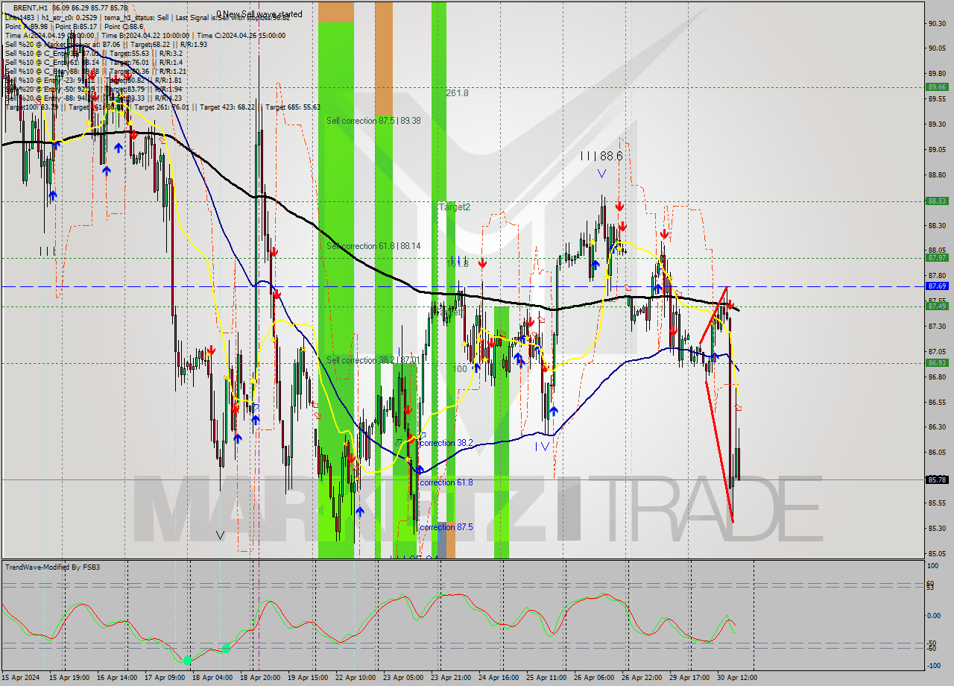Click the 90.30 price axis label
954x686 pixels.
tap(938, 24)
